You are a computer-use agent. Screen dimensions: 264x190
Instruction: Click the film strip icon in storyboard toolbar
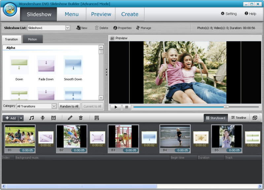click(53, 118)
